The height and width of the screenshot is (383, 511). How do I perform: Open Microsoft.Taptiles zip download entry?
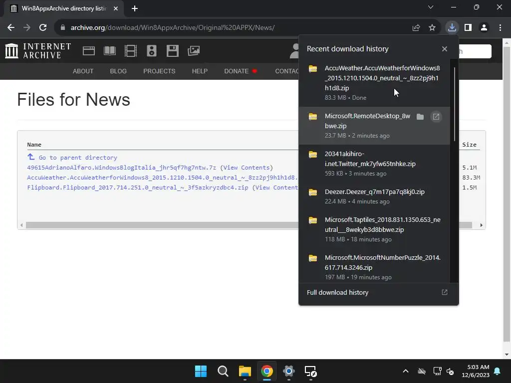tap(374, 229)
